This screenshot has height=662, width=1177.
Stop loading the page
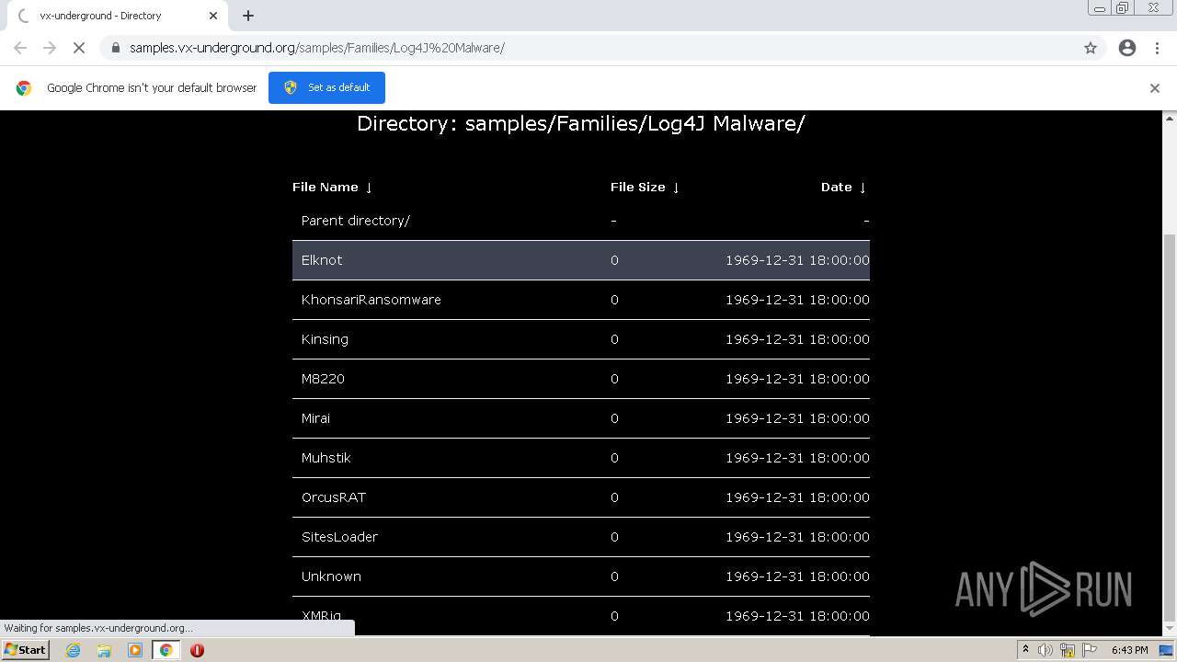pyautogui.click(x=79, y=48)
